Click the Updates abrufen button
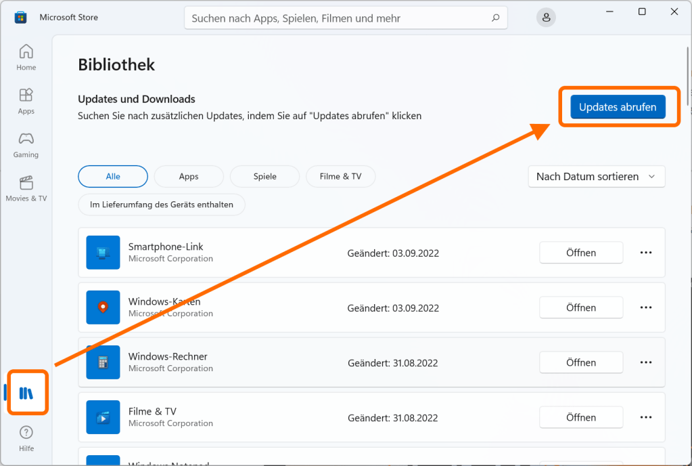Screen dimensions: 692x466 (x=618, y=107)
